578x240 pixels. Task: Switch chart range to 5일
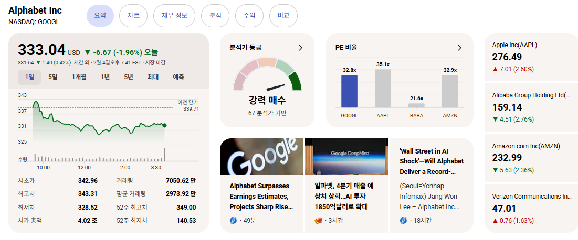point(52,77)
